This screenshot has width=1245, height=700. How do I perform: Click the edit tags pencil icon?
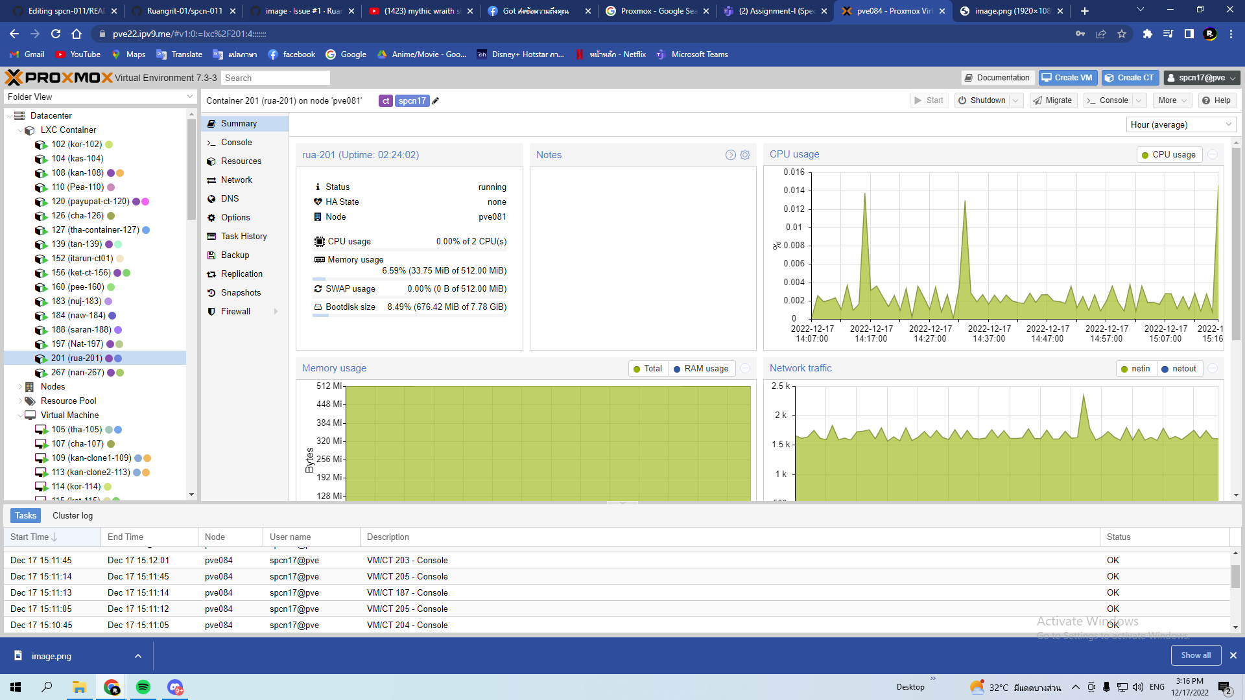(x=436, y=100)
